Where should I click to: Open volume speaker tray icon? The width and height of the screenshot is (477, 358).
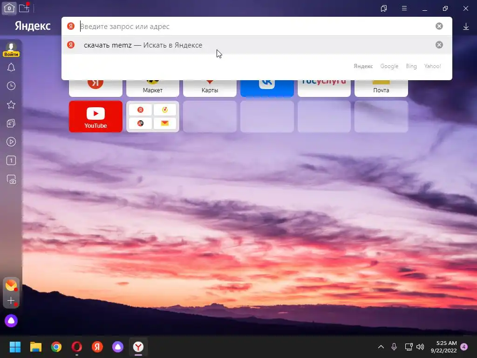(420, 347)
